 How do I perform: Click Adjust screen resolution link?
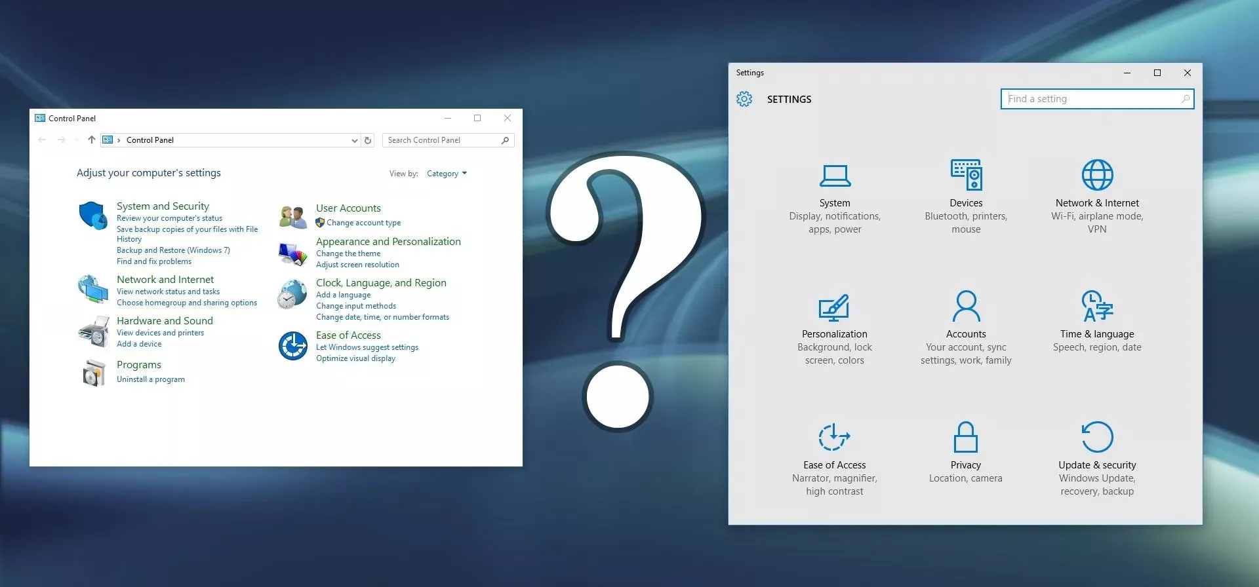[x=357, y=265]
